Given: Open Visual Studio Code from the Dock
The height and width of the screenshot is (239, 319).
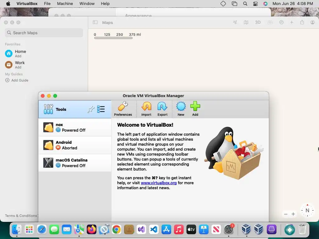Looking at the screenshot, I should 154,229.
